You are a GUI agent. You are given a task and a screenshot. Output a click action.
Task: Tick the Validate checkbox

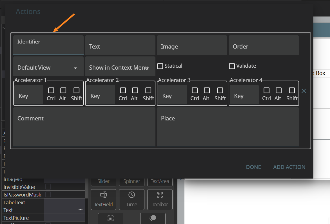pyautogui.click(x=232, y=66)
